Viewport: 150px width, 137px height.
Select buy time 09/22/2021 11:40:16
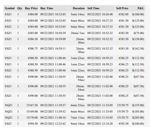coord(54,118)
